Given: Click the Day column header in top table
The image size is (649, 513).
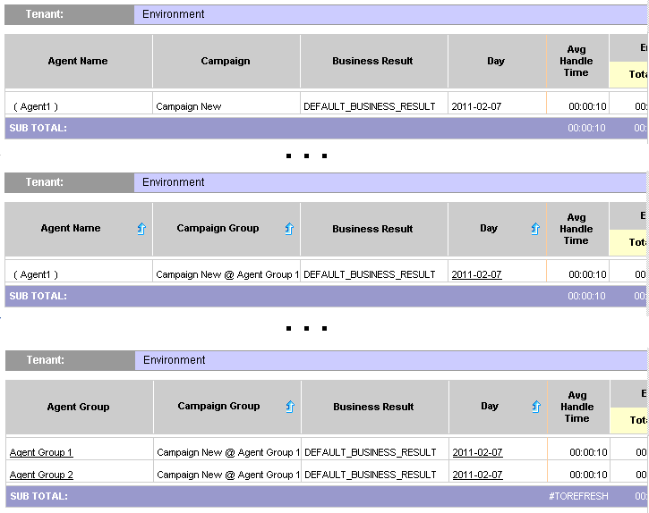Looking at the screenshot, I should [496, 61].
